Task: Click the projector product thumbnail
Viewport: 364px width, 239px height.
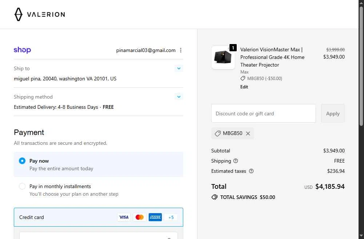Action: [x=223, y=57]
